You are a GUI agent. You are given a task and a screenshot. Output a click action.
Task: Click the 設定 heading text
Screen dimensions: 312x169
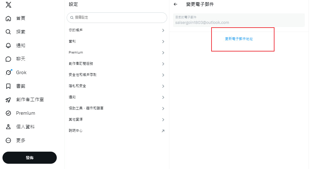[74, 4]
